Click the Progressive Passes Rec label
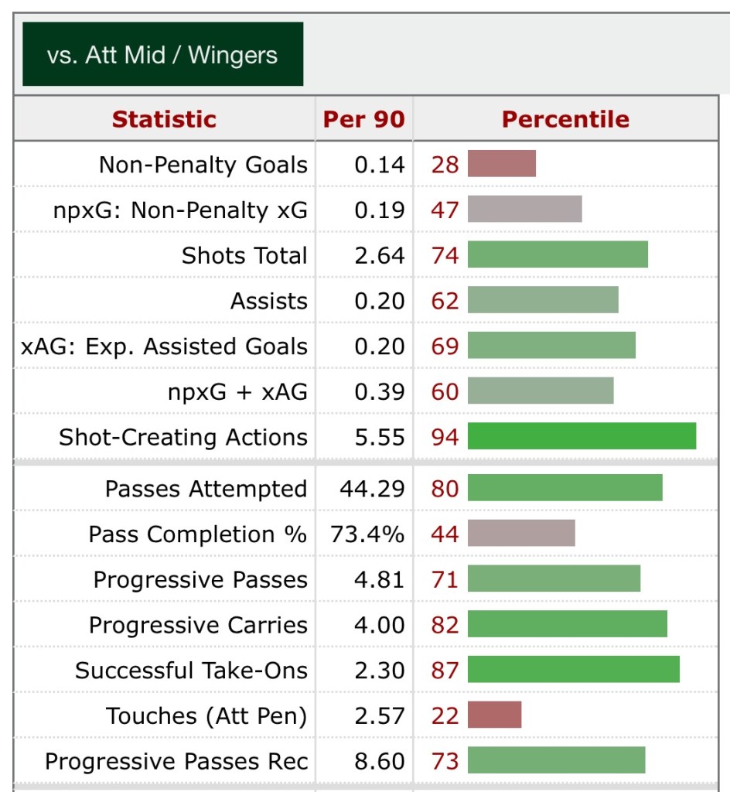Screen dimensions: 730x792 point(176,761)
